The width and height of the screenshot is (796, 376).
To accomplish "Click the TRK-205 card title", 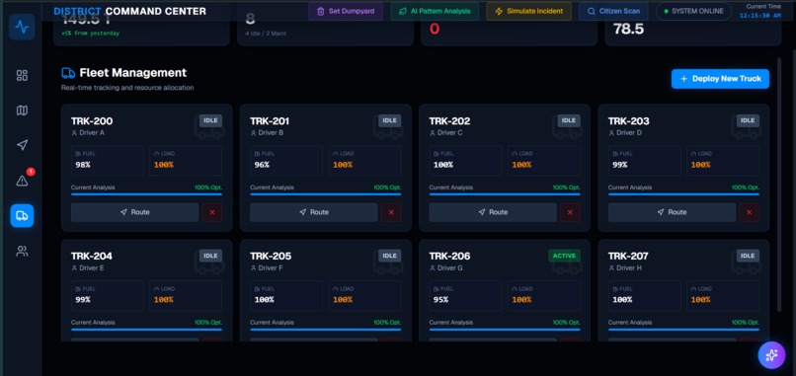I will [271, 256].
